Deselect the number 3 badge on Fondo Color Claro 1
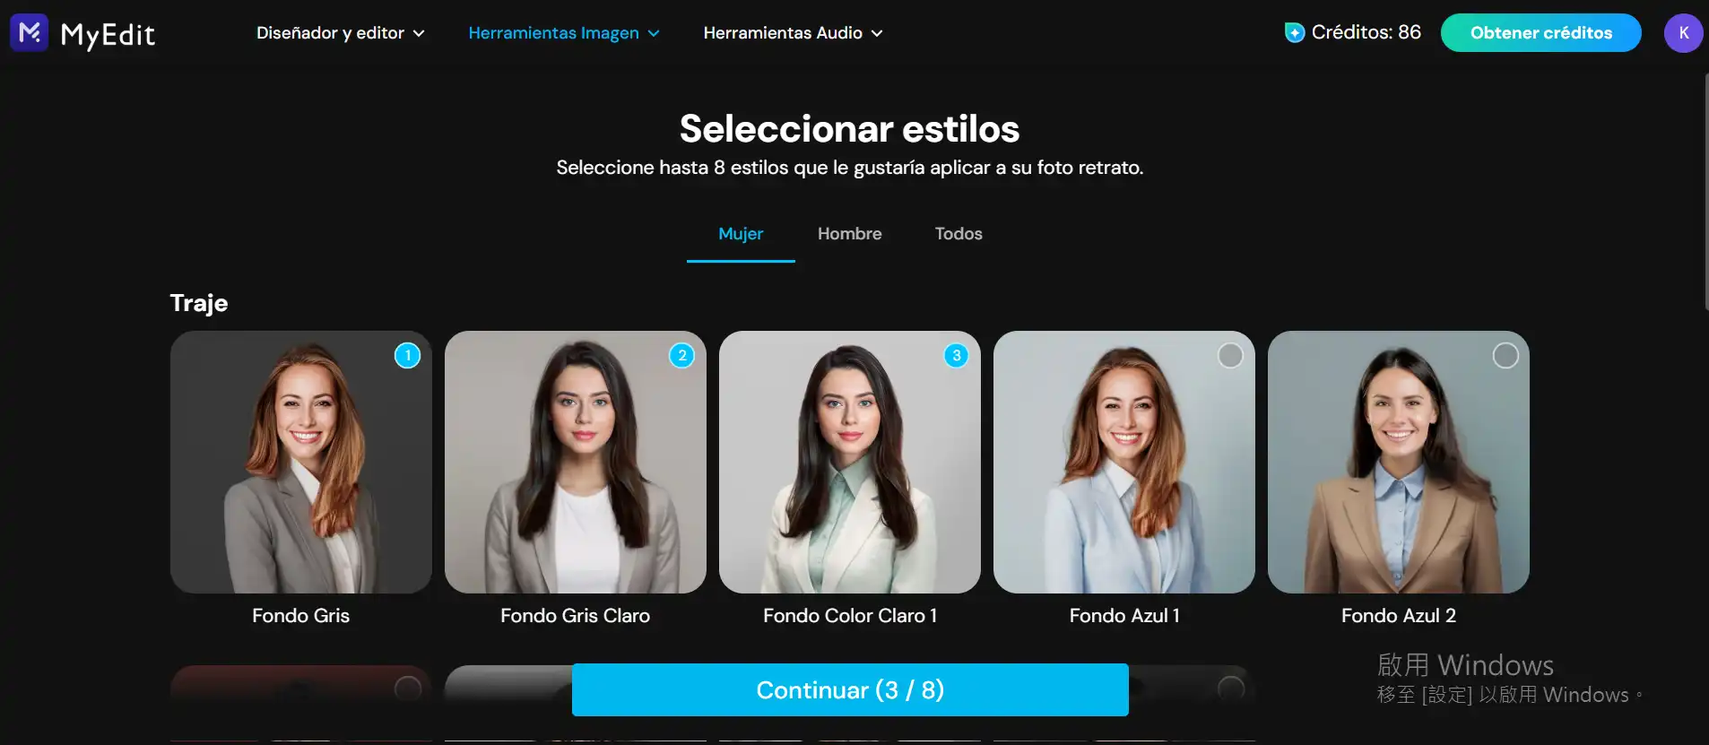The height and width of the screenshot is (745, 1709). (956, 356)
